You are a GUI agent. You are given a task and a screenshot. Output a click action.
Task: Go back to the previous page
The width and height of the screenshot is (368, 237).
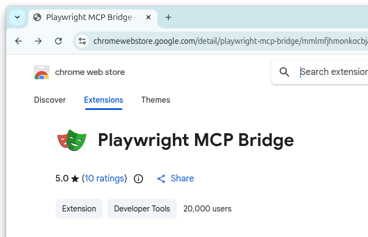point(18,41)
